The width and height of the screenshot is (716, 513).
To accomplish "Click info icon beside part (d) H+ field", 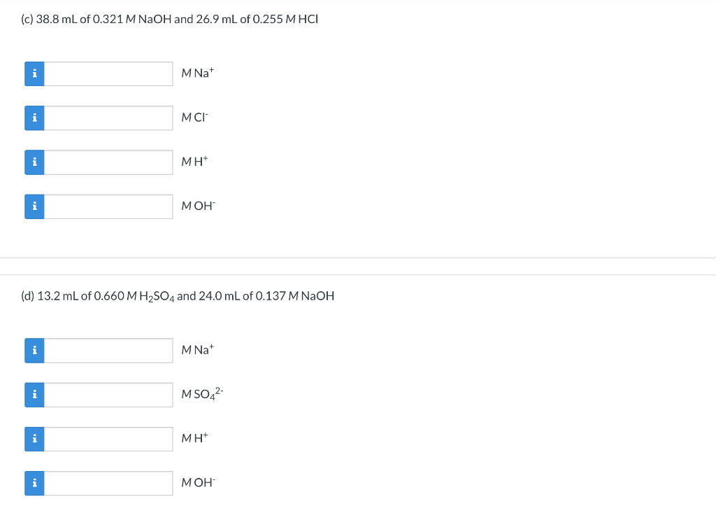I will 34,440.
